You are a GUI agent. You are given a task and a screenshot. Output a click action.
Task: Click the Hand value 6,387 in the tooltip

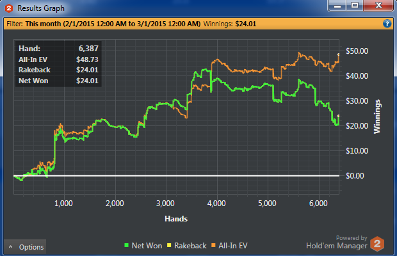(x=88, y=48)
